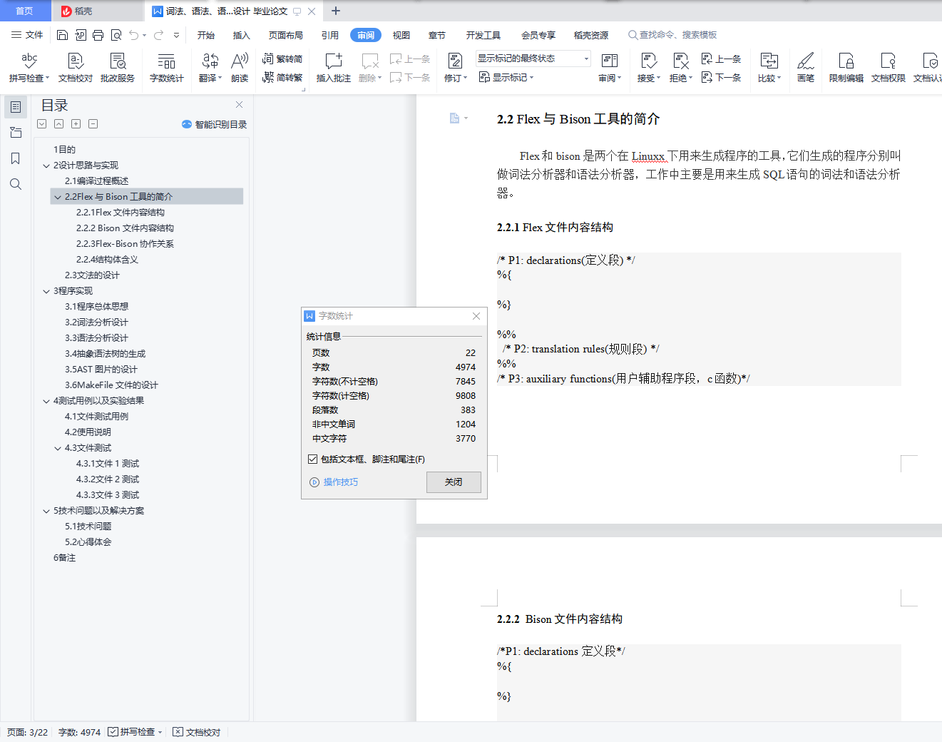Collapse the 2设计思路与实现 outline section
The width and height of the screenshot is (942, 742).
(x=46, y=166)
